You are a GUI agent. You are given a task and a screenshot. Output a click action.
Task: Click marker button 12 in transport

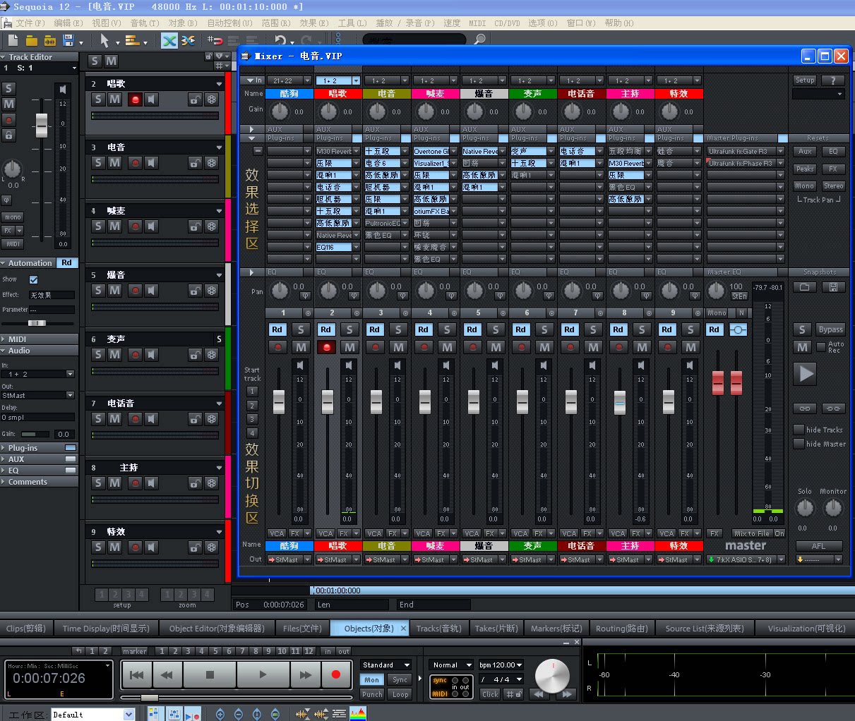[x=309, y=651]
